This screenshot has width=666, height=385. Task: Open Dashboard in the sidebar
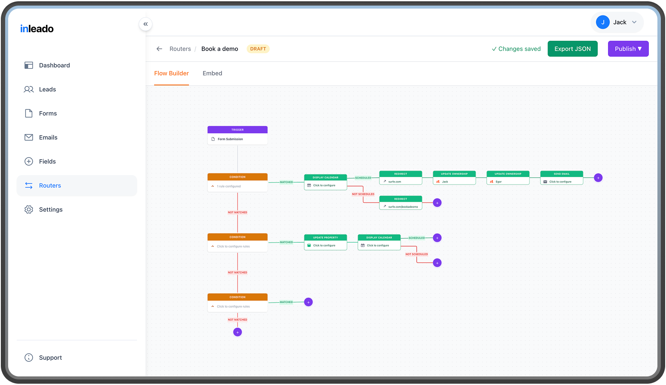77,65
